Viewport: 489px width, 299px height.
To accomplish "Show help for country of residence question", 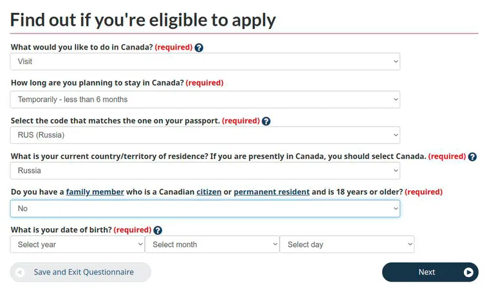I will pos(472,157).
